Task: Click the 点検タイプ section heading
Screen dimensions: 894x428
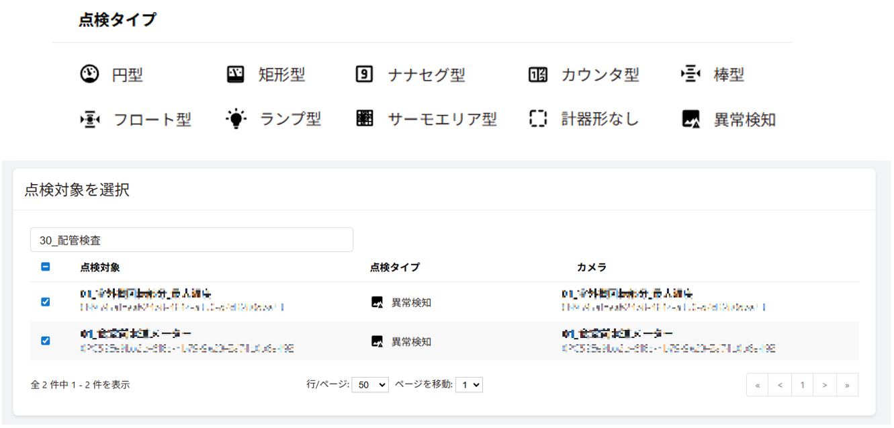Action: pyautogui.click(x=118, y=19)
